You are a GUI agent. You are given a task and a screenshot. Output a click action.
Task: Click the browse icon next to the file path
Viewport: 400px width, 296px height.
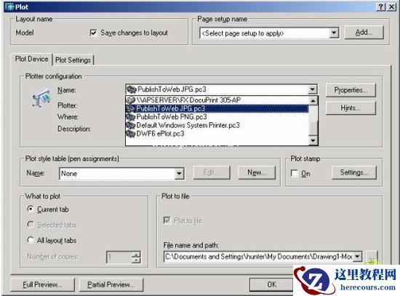(372, 257)
